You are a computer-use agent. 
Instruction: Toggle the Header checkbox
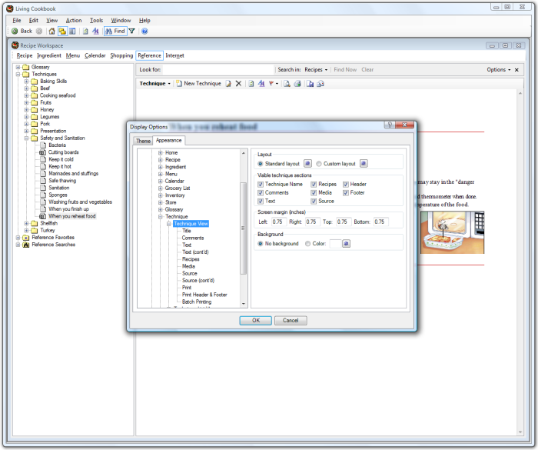coord(346,184)
